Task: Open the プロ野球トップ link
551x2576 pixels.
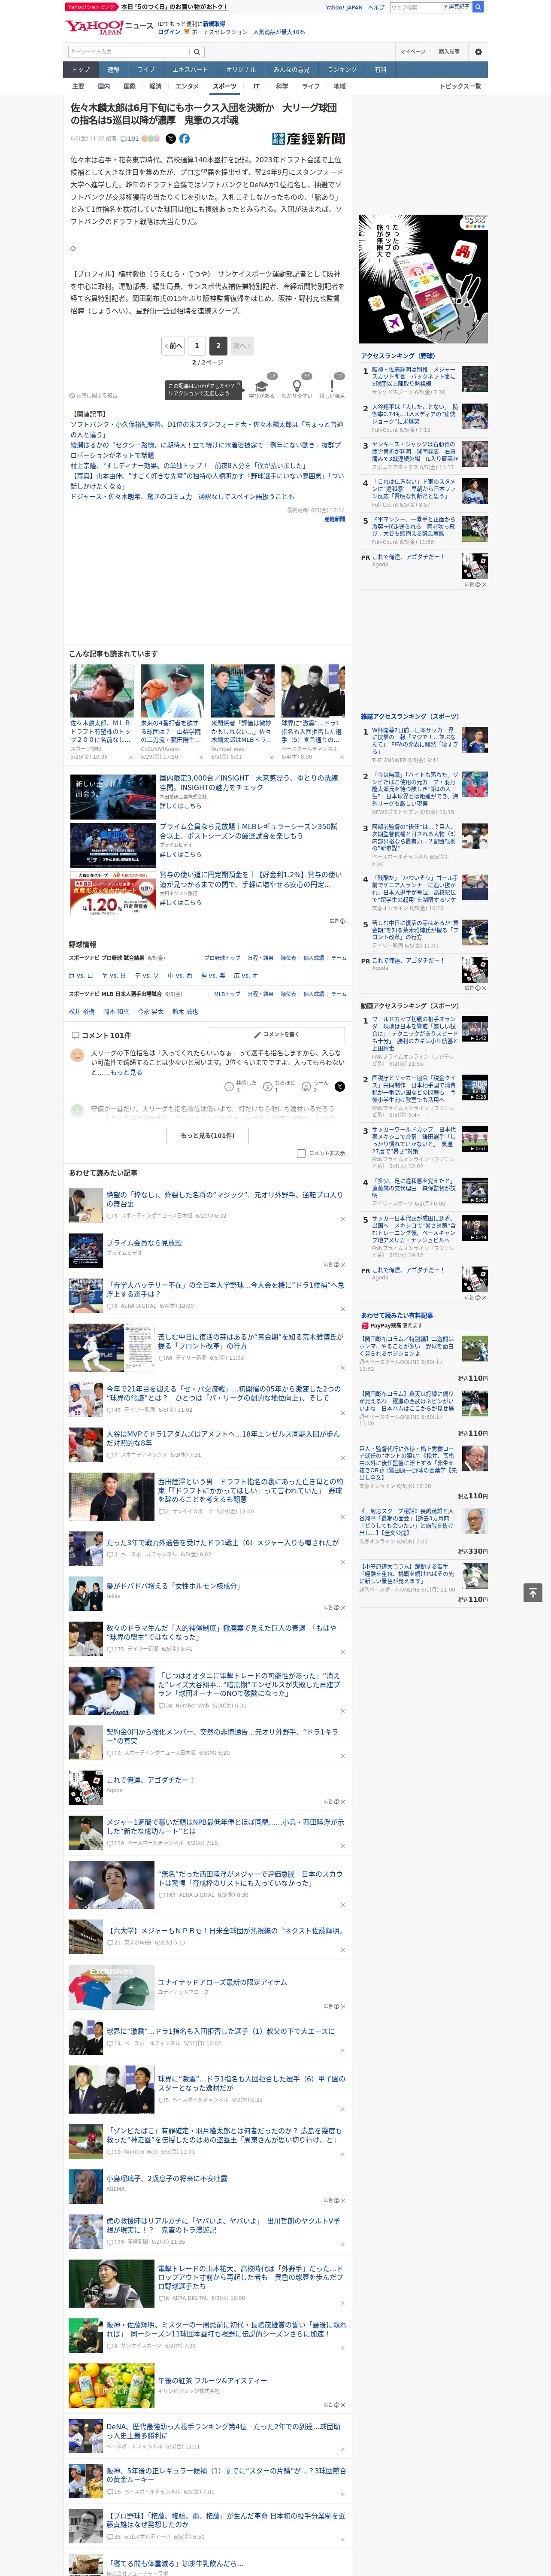Action: [222, 958]
